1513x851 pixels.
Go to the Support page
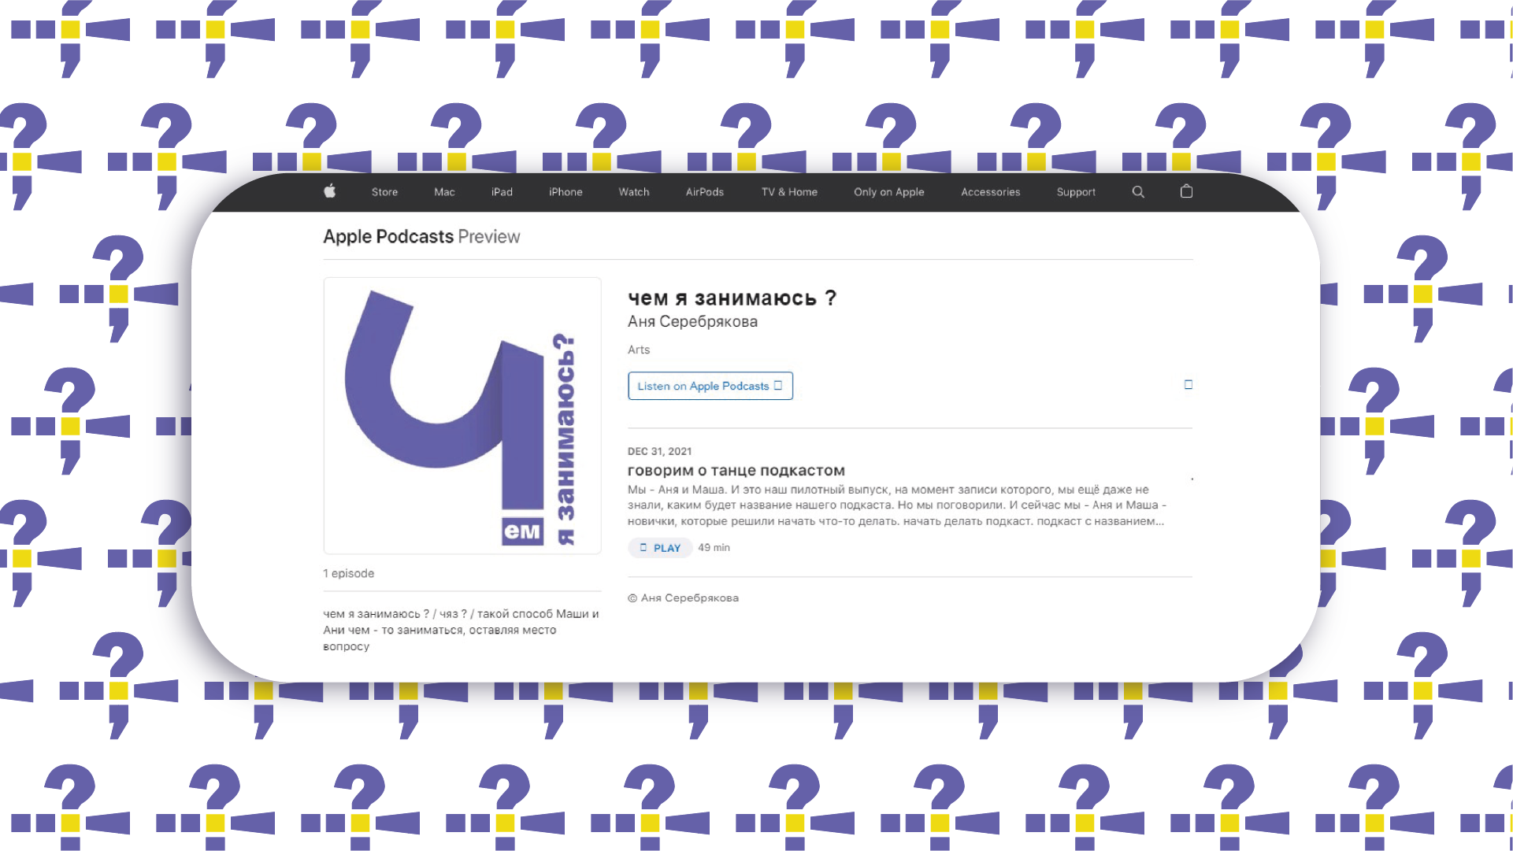point(1076,192)
